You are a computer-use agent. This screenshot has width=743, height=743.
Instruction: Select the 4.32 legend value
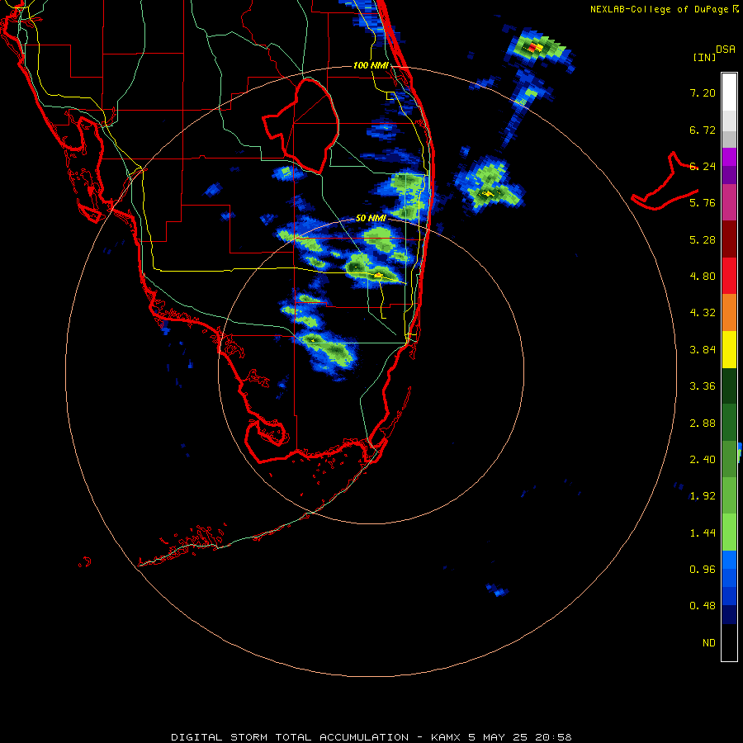point(703,313)
